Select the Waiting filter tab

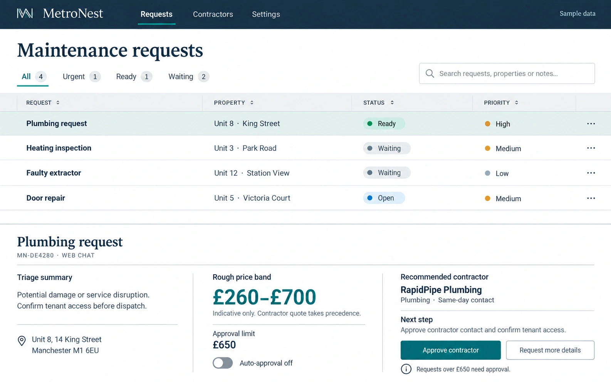click(189, 77)
